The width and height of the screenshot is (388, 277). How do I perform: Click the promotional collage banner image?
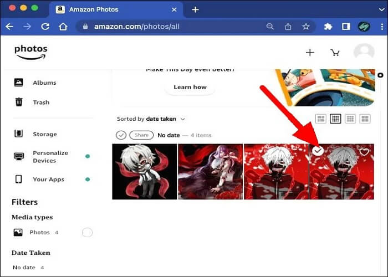pyautogui.click(x=325, y=88)
